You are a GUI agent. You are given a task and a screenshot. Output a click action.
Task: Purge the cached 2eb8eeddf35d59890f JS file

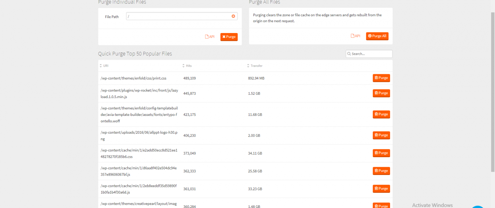[x=381, y=189]
